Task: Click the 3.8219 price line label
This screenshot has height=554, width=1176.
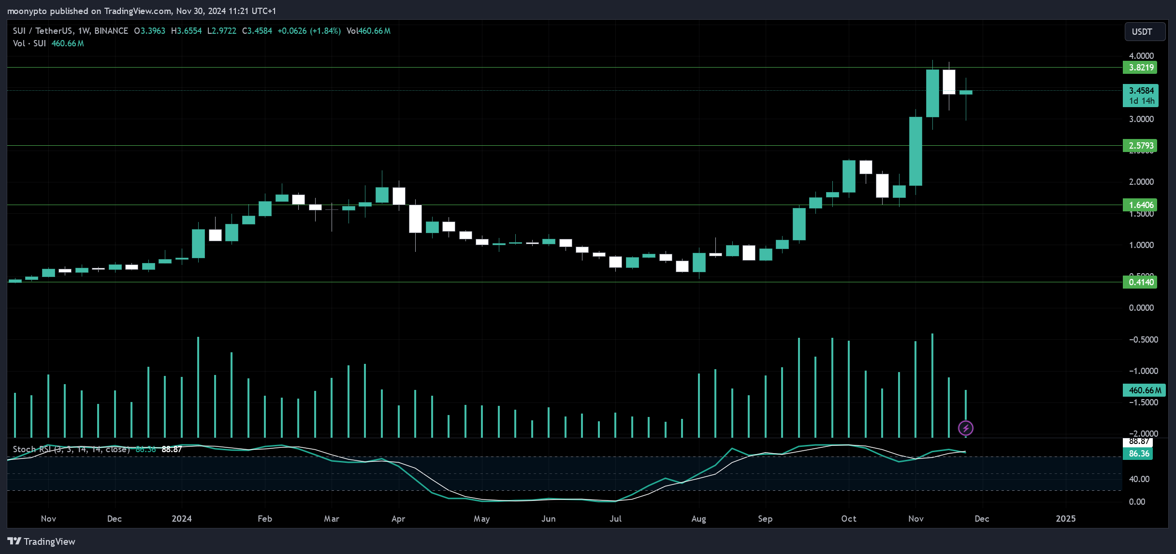Action: (1140, 68)
